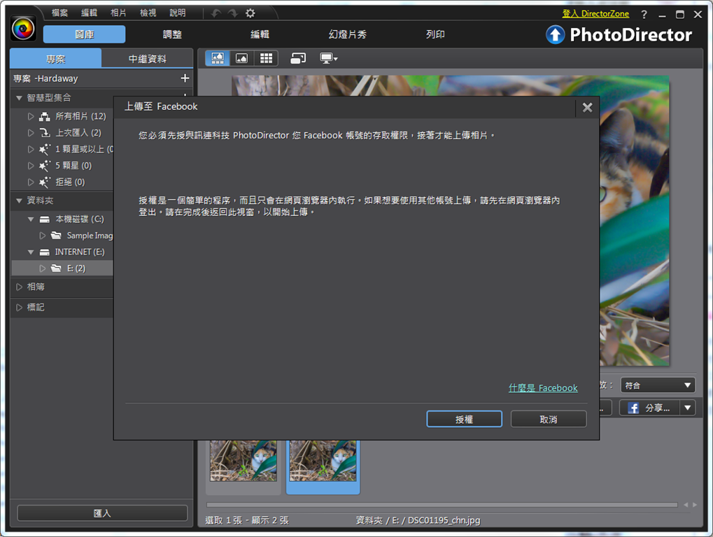This screenshot has height=537, width=713.
Task: Switch to grid browser mode icon
Action: [266, 58]
